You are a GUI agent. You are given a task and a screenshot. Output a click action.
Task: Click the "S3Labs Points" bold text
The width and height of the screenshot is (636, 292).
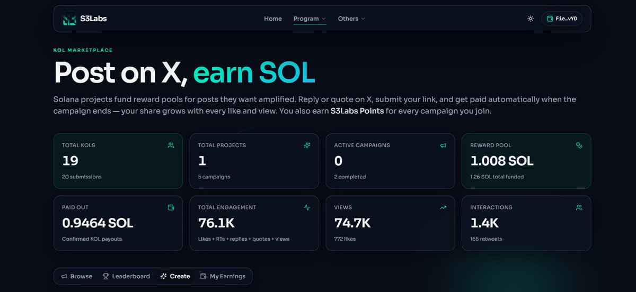coord(357,112)
